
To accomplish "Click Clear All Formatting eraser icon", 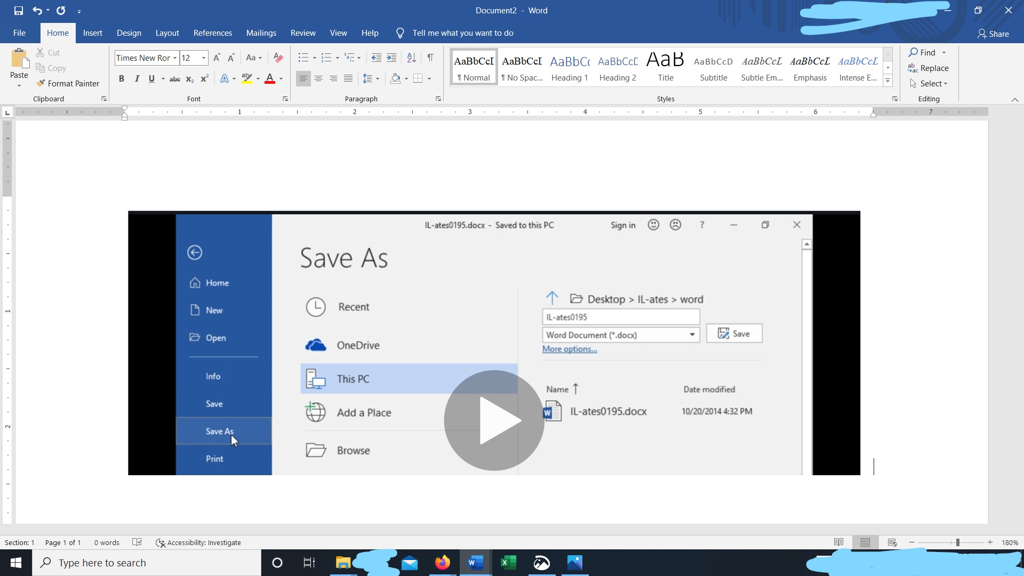I will pos(278,58).
